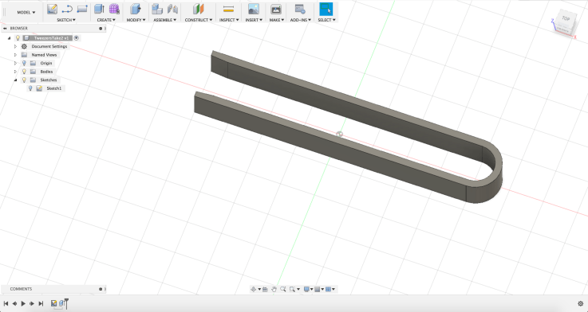Open the Viewports dropdown arrow

click(x=333, y=289)
